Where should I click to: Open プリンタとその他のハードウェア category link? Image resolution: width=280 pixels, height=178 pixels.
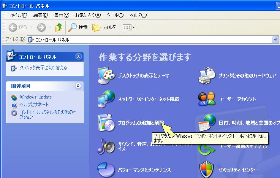click(x=247, y=76)
